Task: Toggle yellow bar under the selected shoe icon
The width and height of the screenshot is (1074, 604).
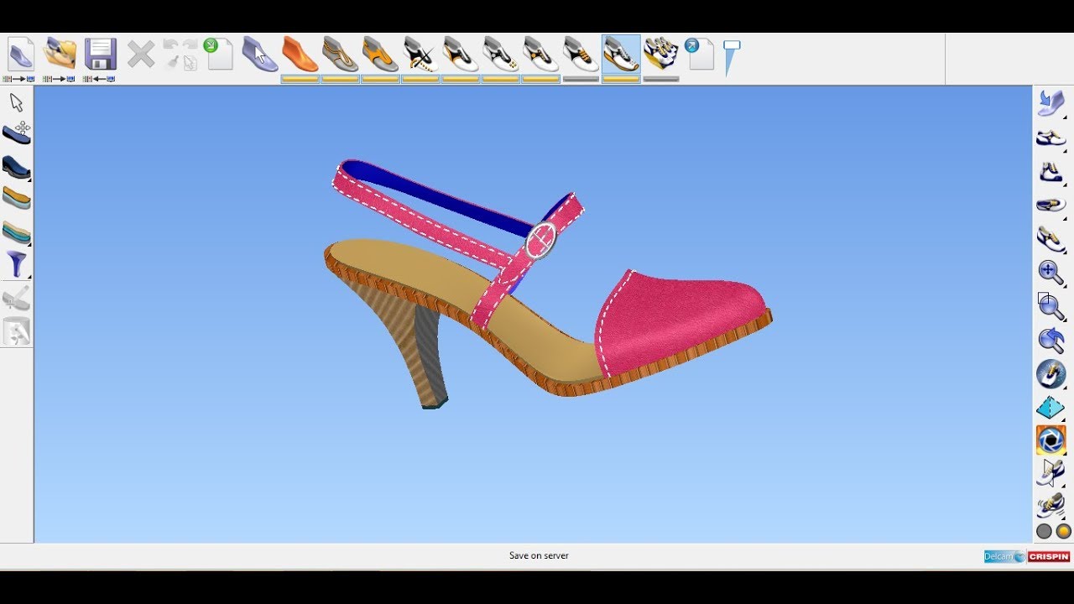Action: pyautogui.click(x=621, y=80)
